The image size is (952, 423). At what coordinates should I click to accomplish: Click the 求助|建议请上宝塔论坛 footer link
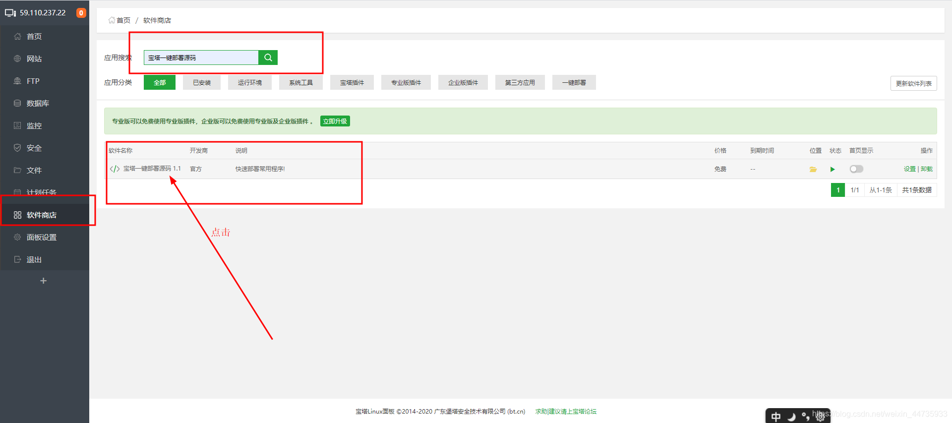pyautogui.click(x=566, y=411)
